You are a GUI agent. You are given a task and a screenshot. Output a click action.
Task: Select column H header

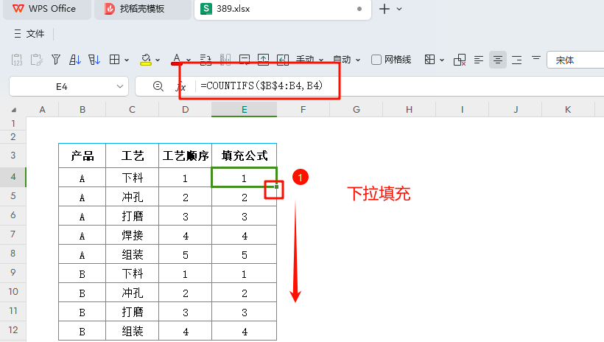(x=409, y=110)
